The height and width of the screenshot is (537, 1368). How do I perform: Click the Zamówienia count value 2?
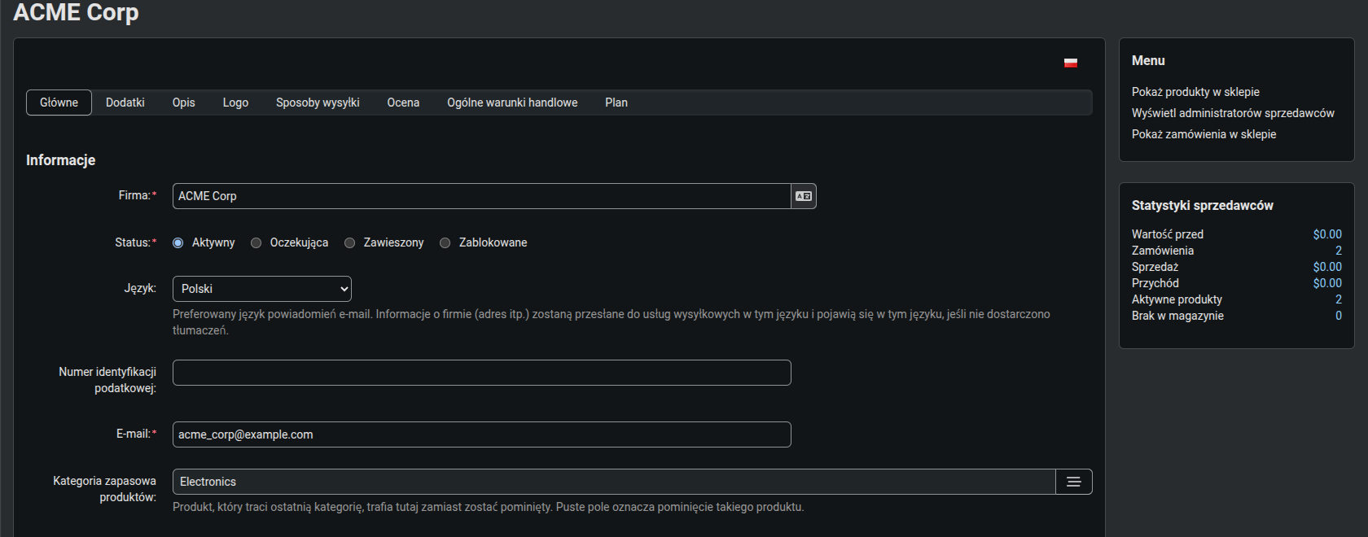click(1338, 251)
